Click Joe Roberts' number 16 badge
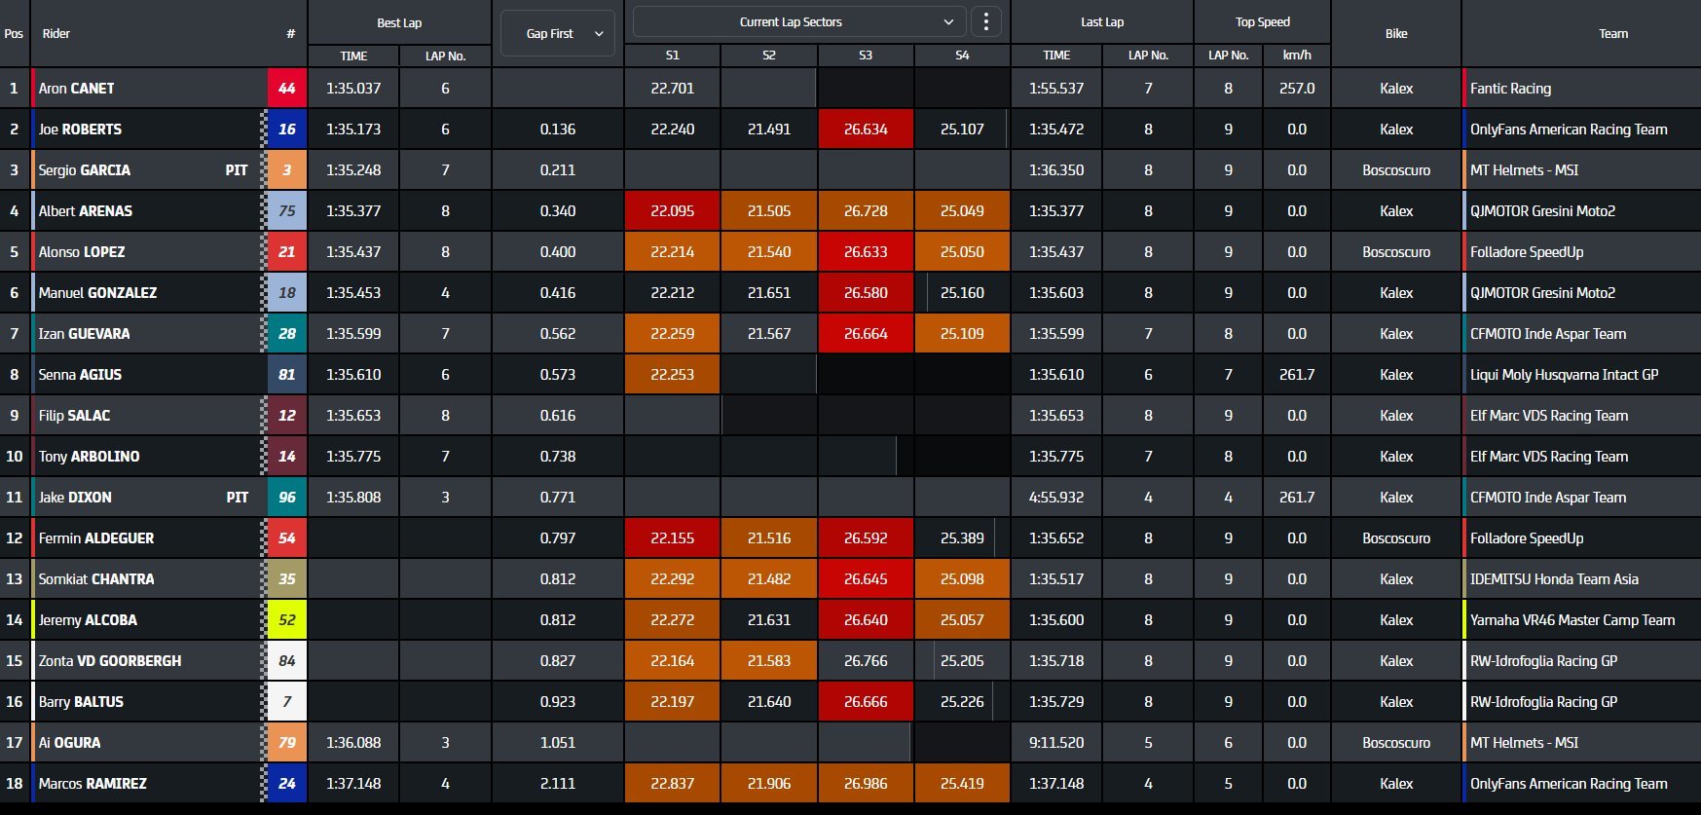This screenshot has height=815, width=1701. tap(287, 130)
